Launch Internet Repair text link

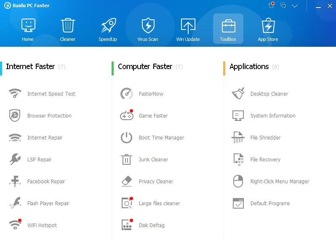pos(45,137)
